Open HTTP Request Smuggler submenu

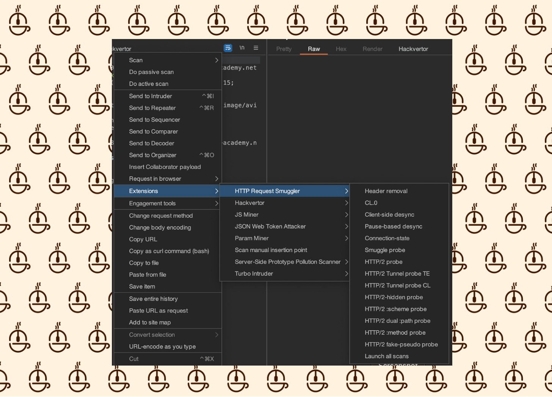point(285,191)
